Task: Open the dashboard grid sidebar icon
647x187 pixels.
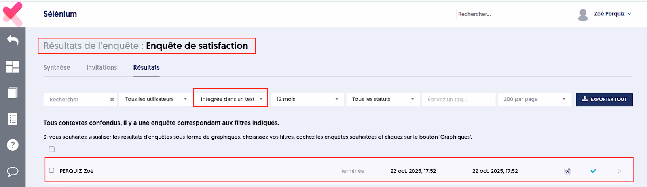Action: (13, 66)
